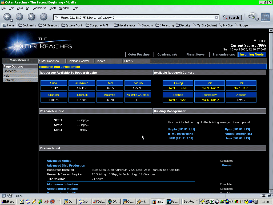Open the Bookmarks menu
This screenshot has width=273, height=205.
coord(39,8)
